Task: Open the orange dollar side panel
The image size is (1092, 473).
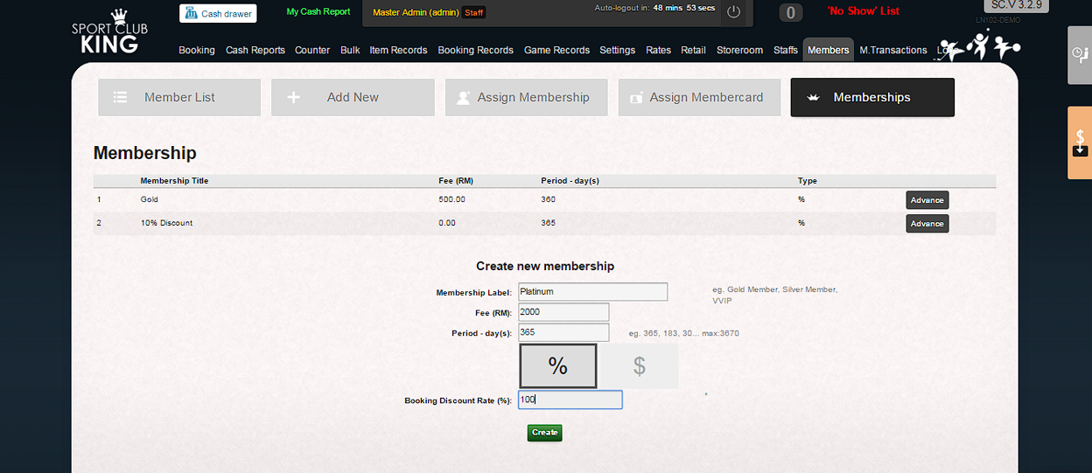Action: coord(1080,143)
